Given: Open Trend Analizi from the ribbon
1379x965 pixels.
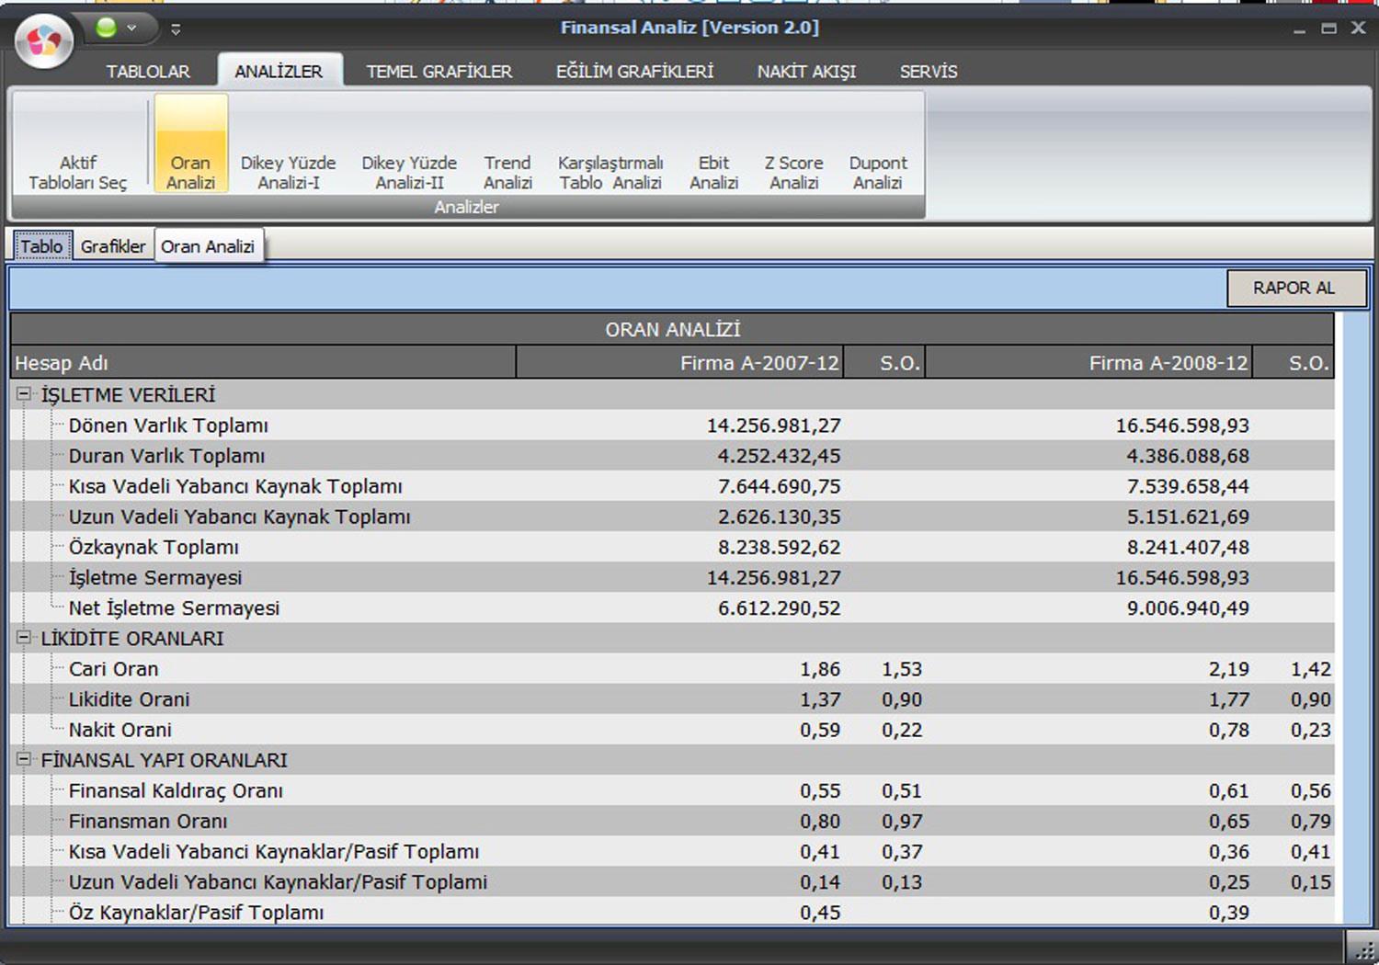Looking at the screenshot, I should 507,144.
